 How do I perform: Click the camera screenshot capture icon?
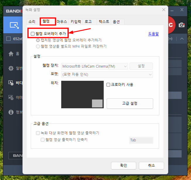coord(182,25)
